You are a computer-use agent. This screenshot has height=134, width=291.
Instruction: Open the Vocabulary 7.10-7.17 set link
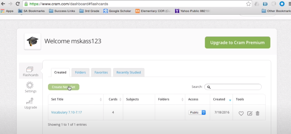66,112
